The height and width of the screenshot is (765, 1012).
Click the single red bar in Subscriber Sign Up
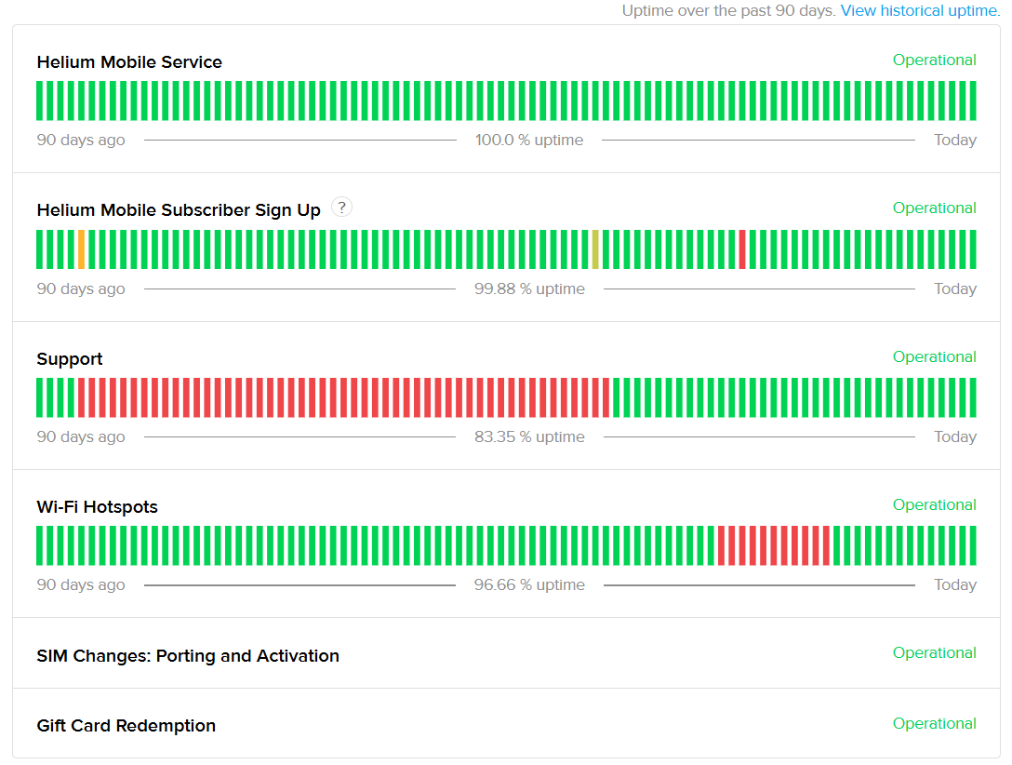[x=742, y=249]
